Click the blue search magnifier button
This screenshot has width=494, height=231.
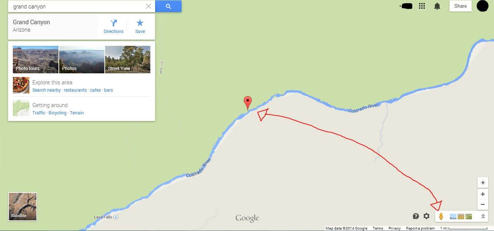[168, 6]
